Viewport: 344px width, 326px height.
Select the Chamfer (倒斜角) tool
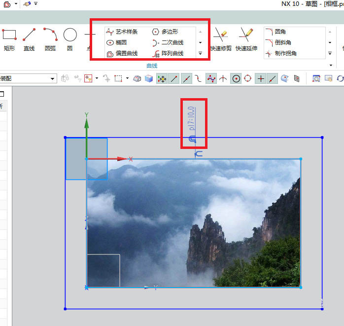coord(278,42)
